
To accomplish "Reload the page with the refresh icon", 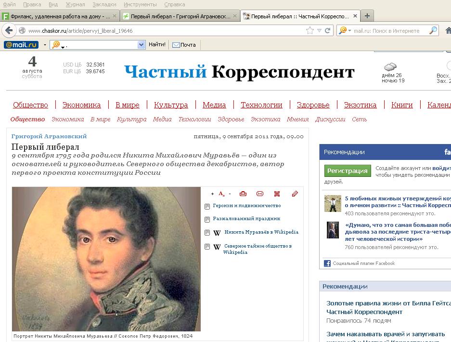I will [x=327, y=30].
